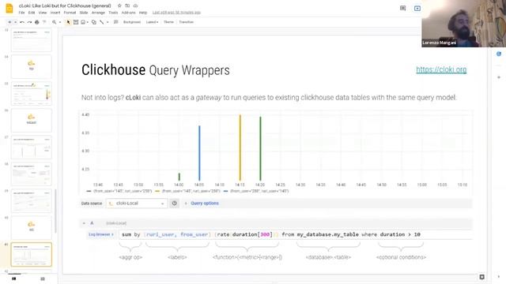Click the cloud document status icon
The height and width of the screenshot is (284, 506).
[x=135, y=6]
